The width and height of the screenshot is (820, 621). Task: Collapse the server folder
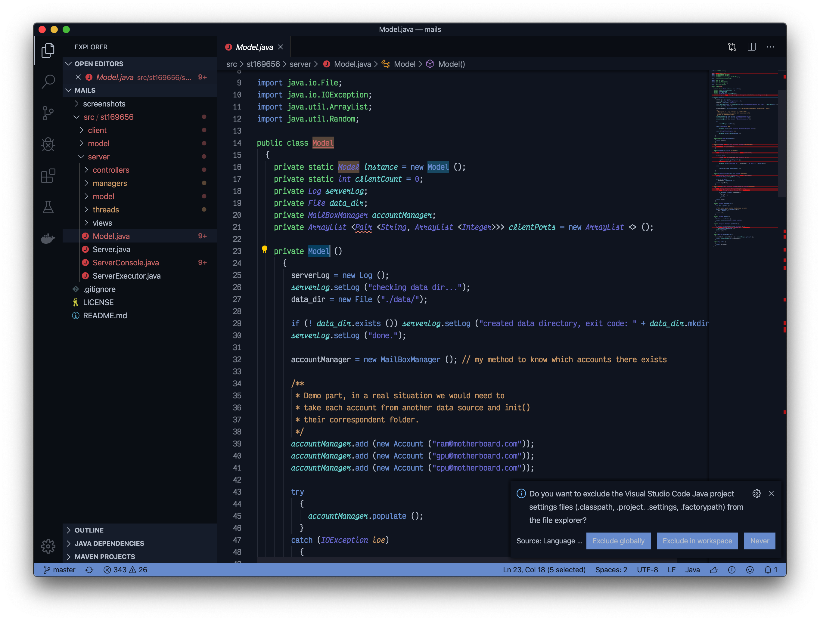click(x=98, y=157)
